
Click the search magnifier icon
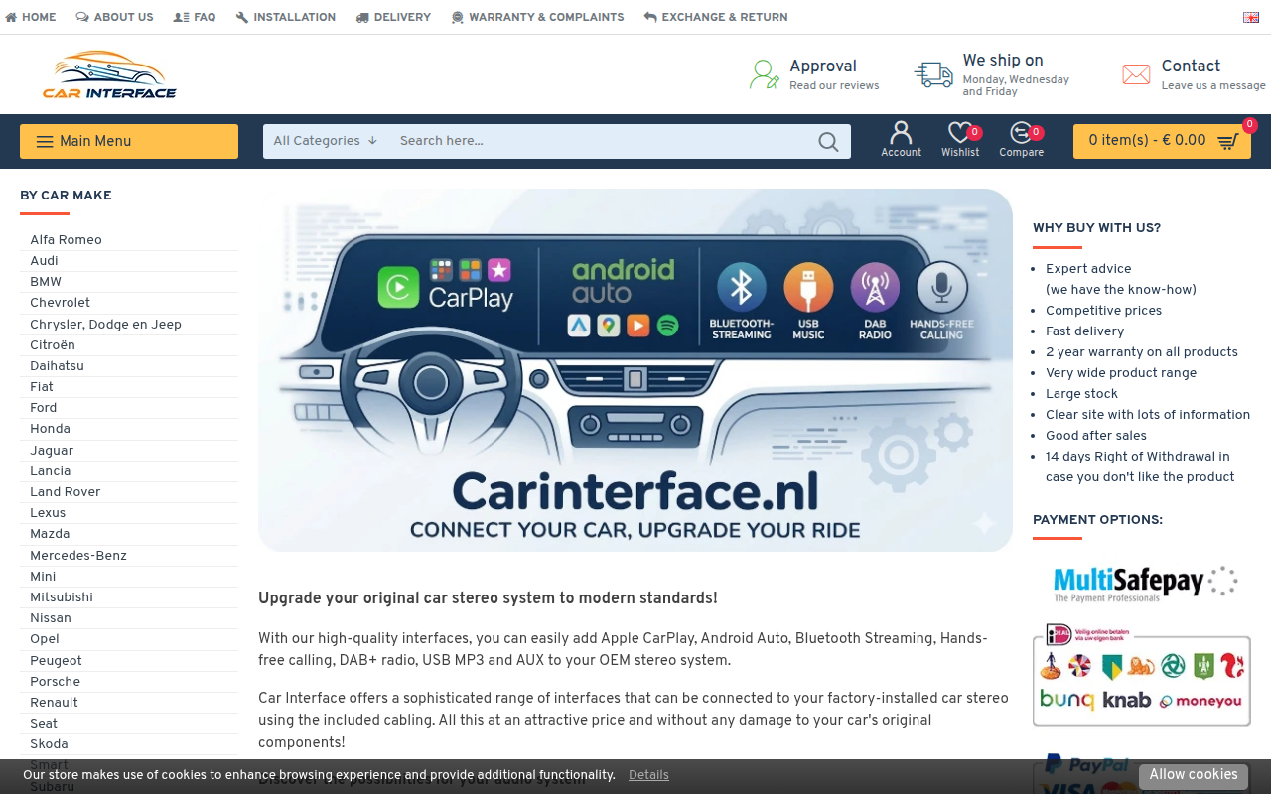click(x=828, y=142)
